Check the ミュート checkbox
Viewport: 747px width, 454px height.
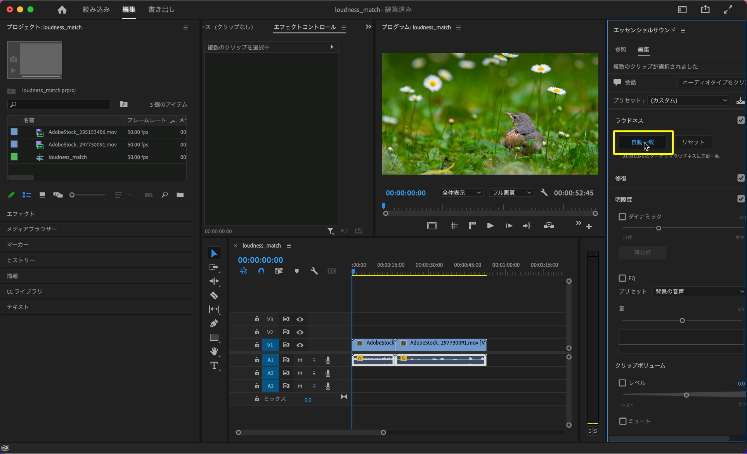pos(623,421)
